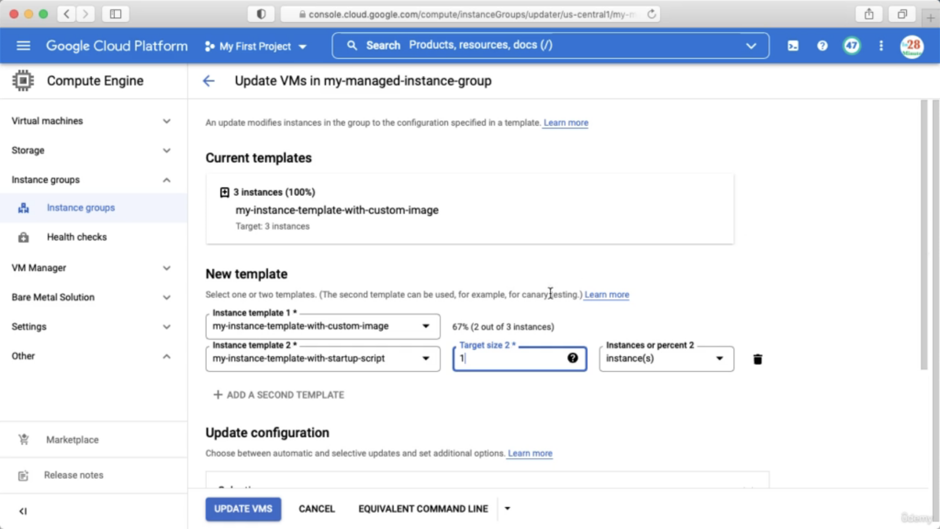Click the Health checks sidebar icon
This screenshot has width=940, height=529.
point(23,237)
